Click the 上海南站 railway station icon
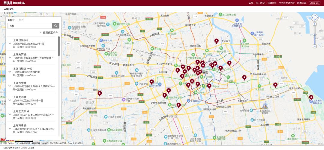The image size is (324, 150). pyautogui.click(x=188, y=101)
